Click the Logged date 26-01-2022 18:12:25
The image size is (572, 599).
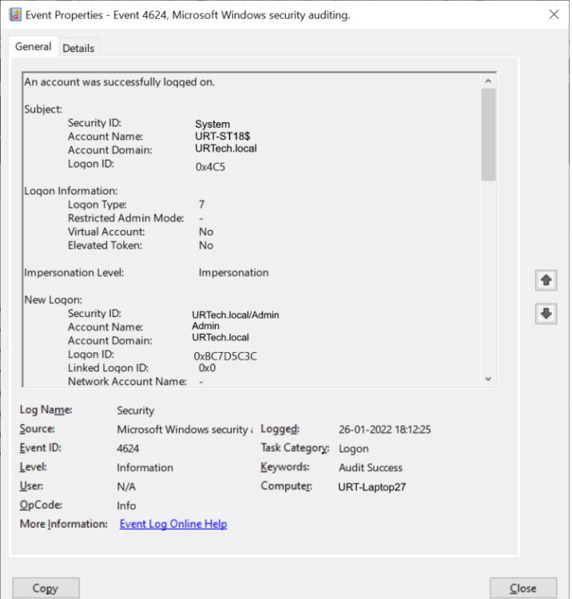click(385, 429)
